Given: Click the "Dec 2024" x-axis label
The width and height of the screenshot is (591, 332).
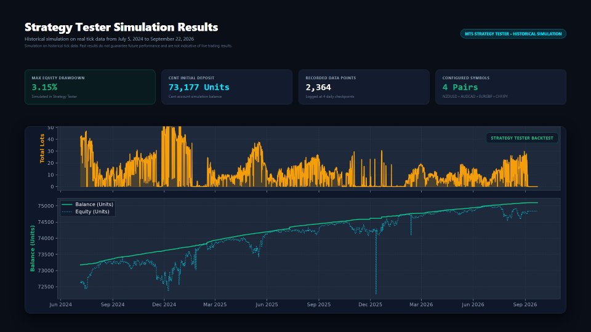Looking at the screenshot, I should pyautogui.click(x=164, y=304).
